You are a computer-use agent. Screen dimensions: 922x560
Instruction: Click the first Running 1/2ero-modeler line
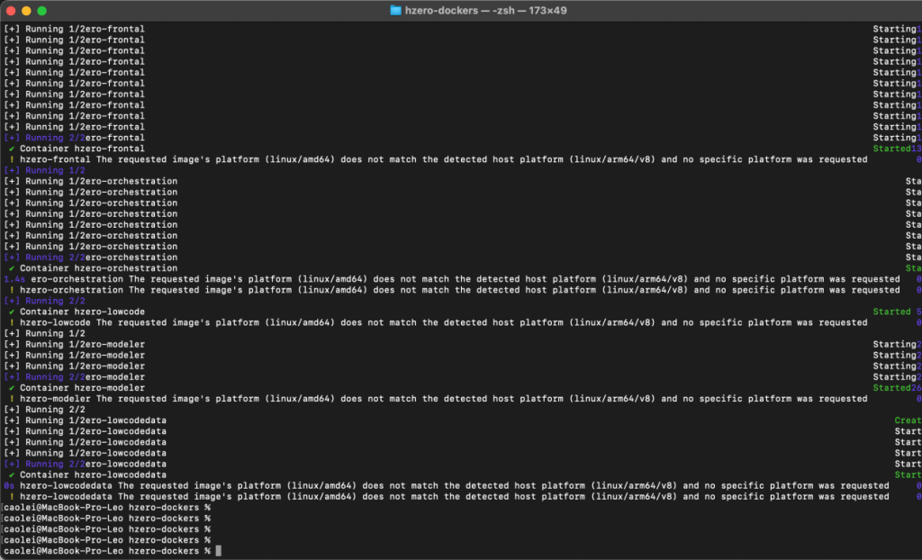point(75,345)
